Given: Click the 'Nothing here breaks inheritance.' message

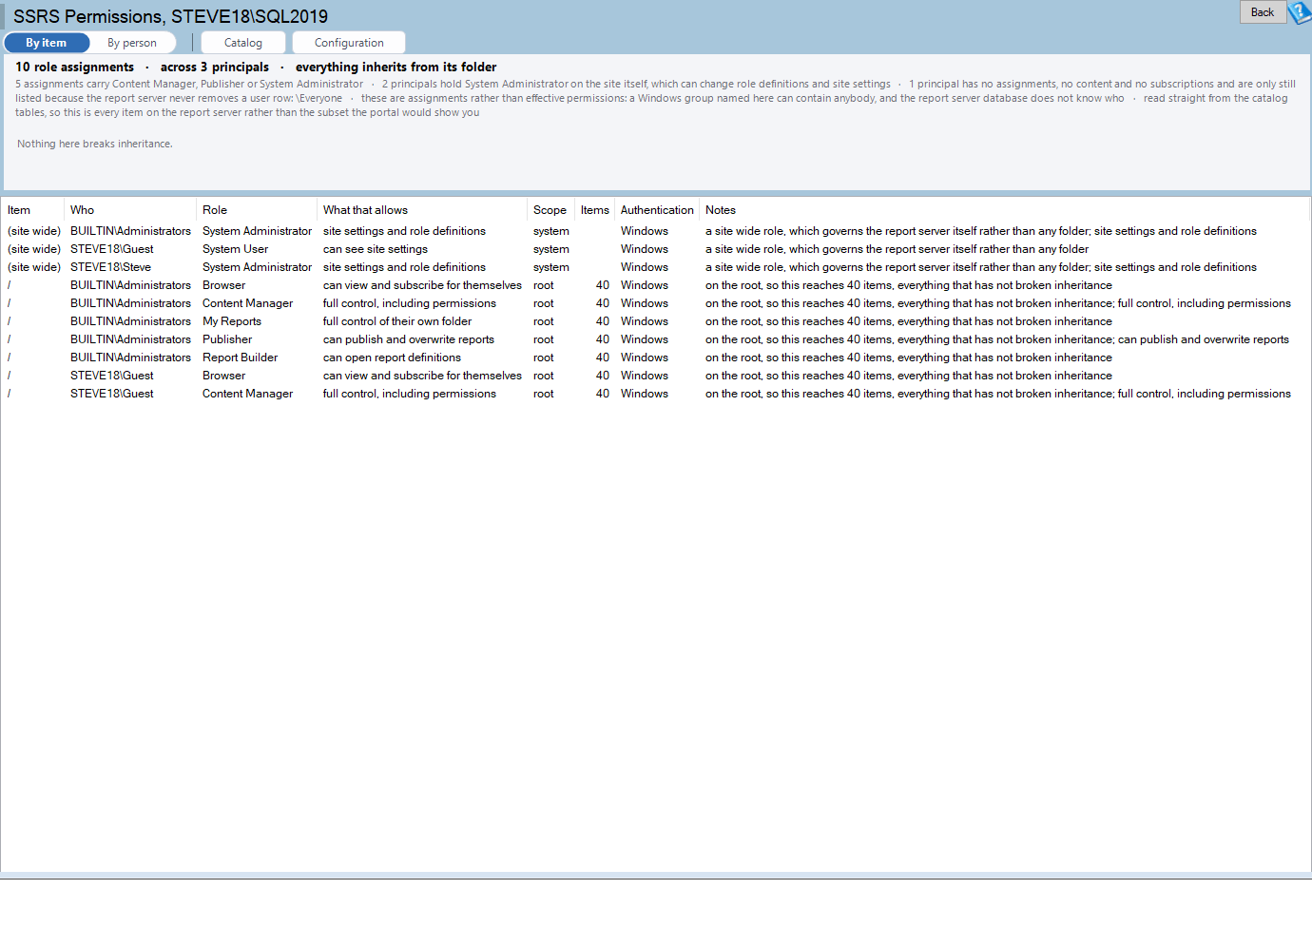Looking at the screenshot, I should [94, 144].
